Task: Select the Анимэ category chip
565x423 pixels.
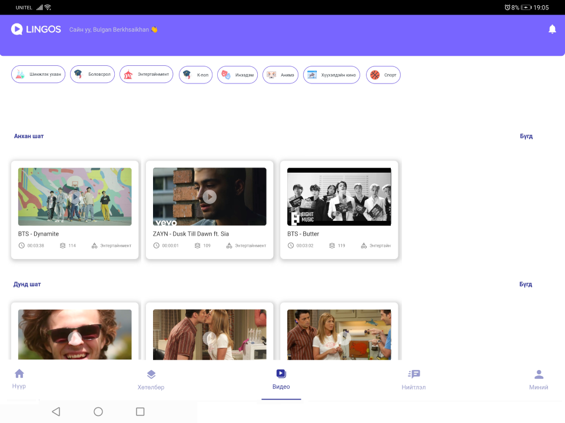Action: 280,75
